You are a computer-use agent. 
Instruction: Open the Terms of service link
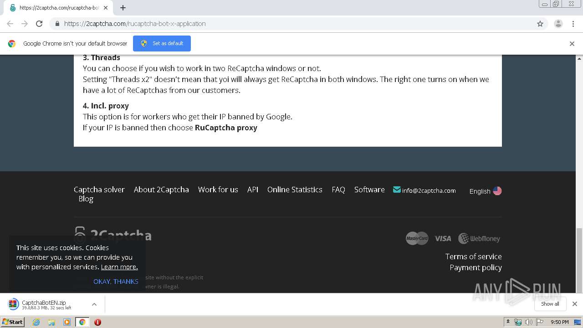click(x=474, y=256)
